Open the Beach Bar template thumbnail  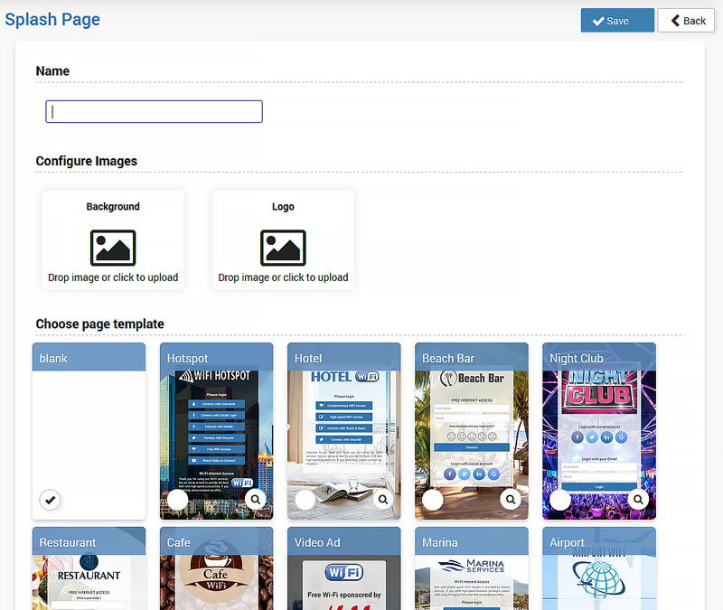[x=472, y=431]
